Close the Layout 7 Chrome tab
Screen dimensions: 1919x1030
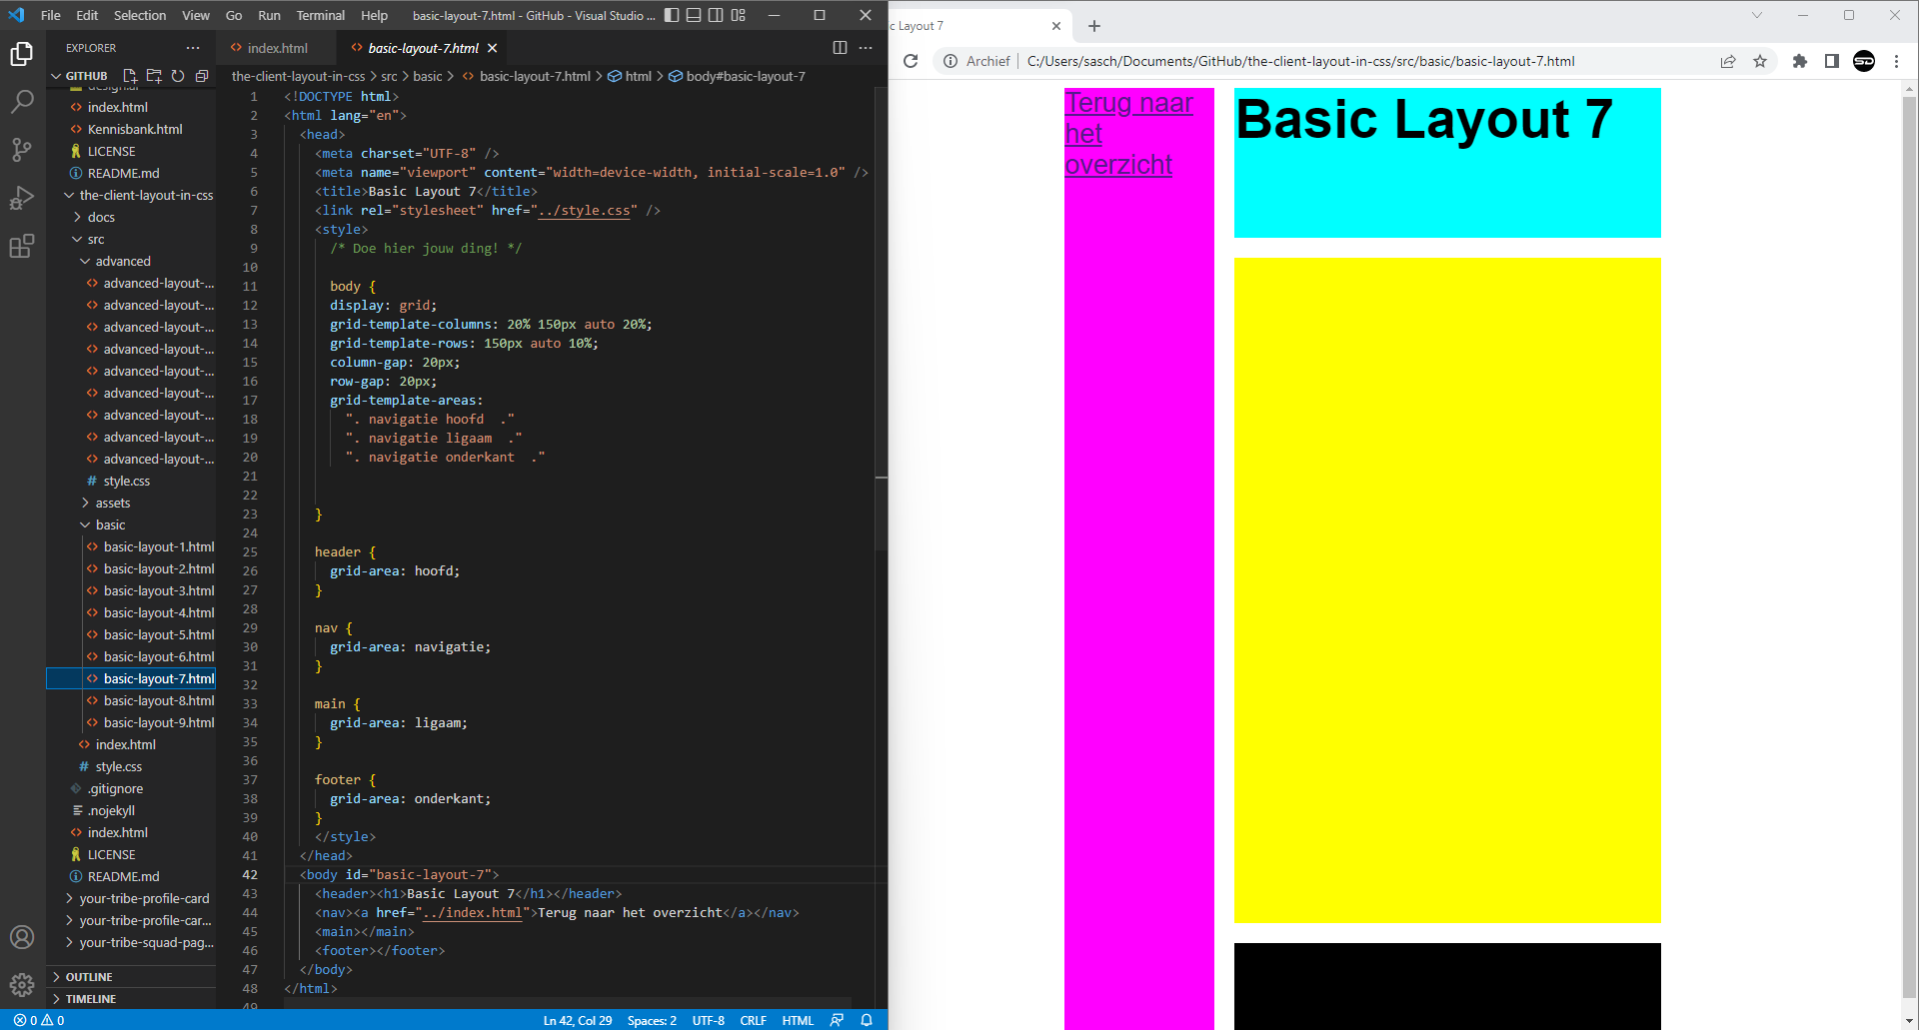pos(1056,26)
